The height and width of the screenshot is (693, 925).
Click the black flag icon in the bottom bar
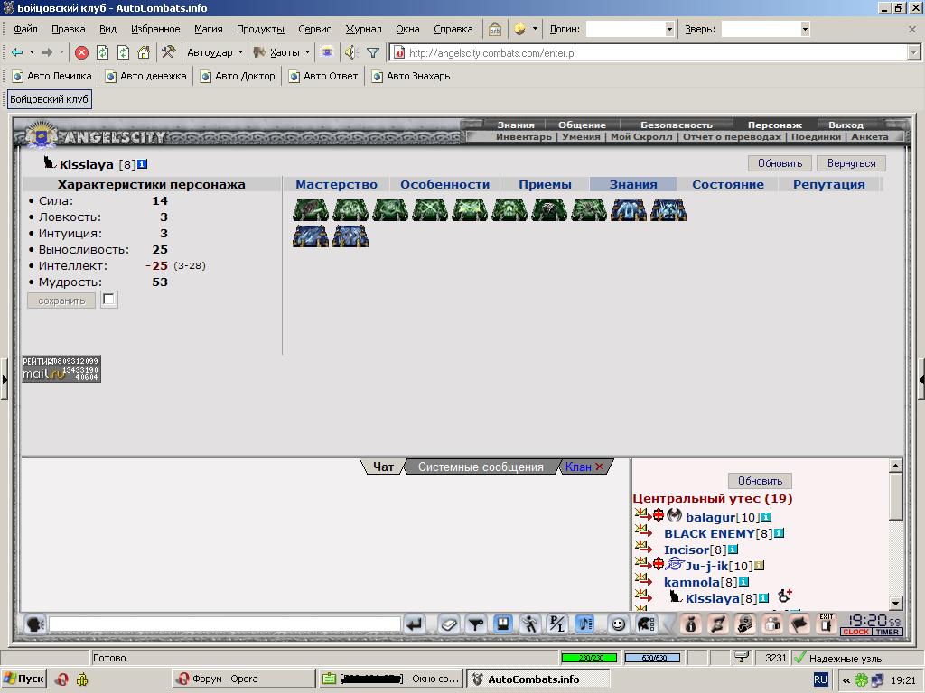tap(799, 624)
